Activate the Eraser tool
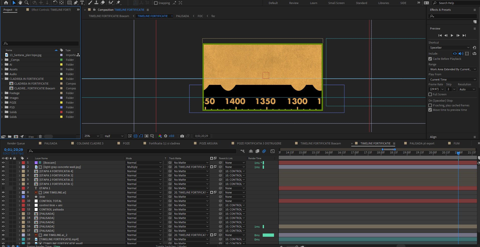 coord(103,3)
